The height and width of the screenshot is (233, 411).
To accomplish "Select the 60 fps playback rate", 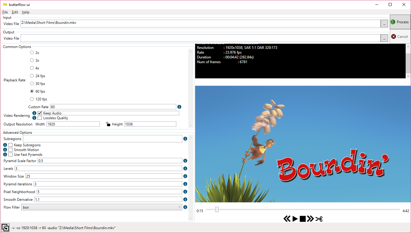I will pos(32,91).
